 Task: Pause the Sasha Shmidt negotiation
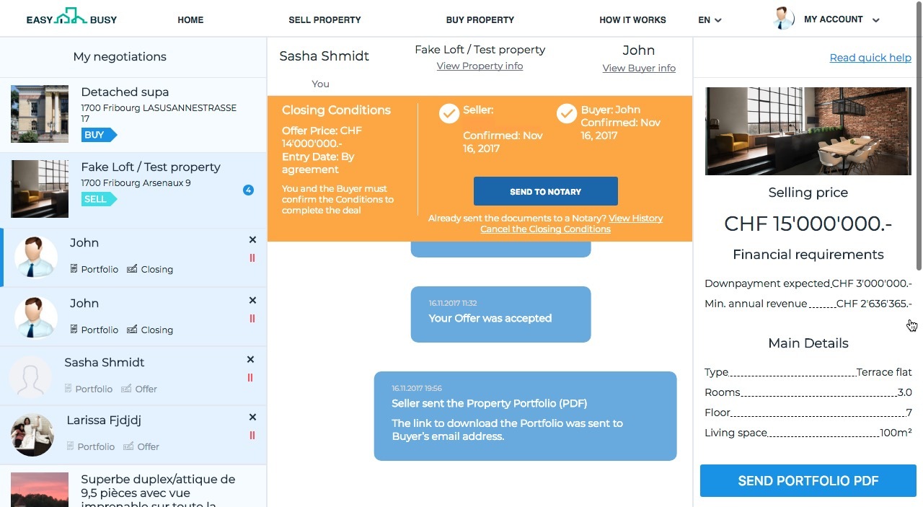click(x=250, y=378)
